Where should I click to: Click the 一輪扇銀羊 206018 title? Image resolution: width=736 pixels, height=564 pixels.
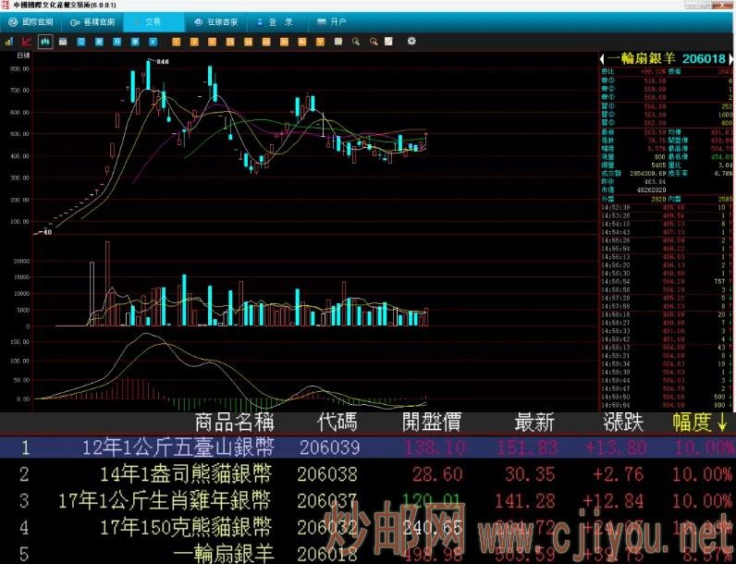[667, 58]
